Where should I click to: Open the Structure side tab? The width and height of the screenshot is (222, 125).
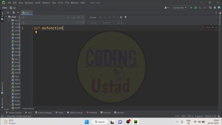point(2,103)
